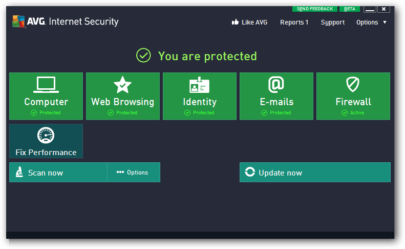Click the Fix Performance speedometer icon
405x249 pixels.
point(46,136)
